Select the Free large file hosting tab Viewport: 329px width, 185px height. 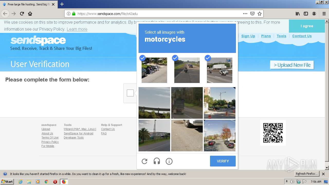29,4
